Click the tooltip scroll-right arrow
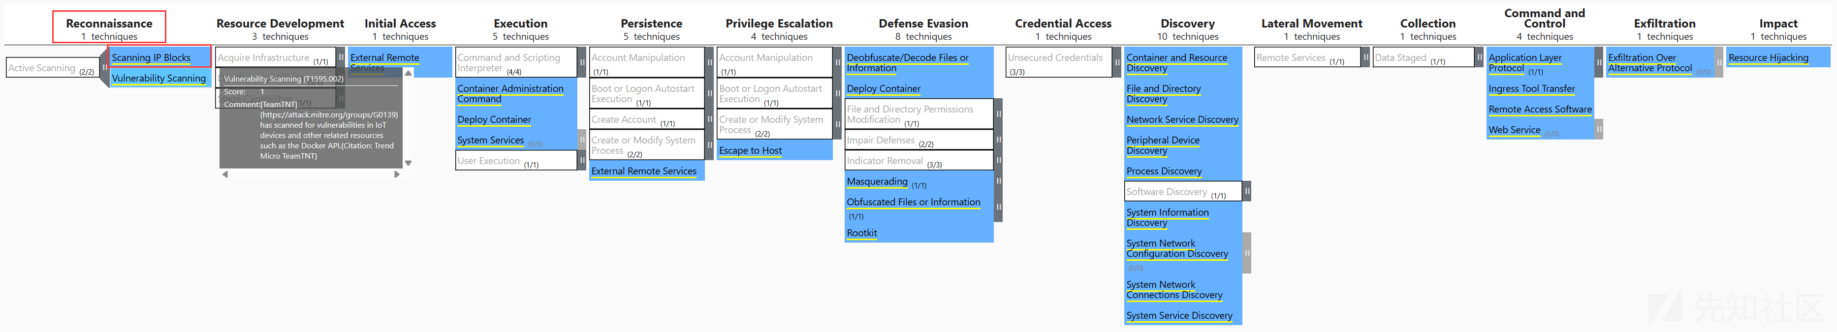Screen dimensions: 1837x332 pyautogui.click(x=397, y=174)
